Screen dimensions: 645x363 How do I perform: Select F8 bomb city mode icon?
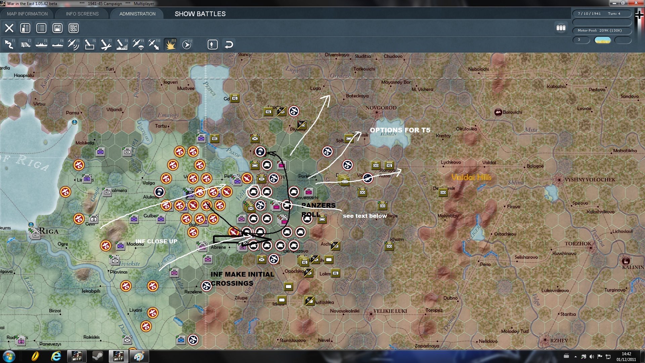click(x=122, y=44)
